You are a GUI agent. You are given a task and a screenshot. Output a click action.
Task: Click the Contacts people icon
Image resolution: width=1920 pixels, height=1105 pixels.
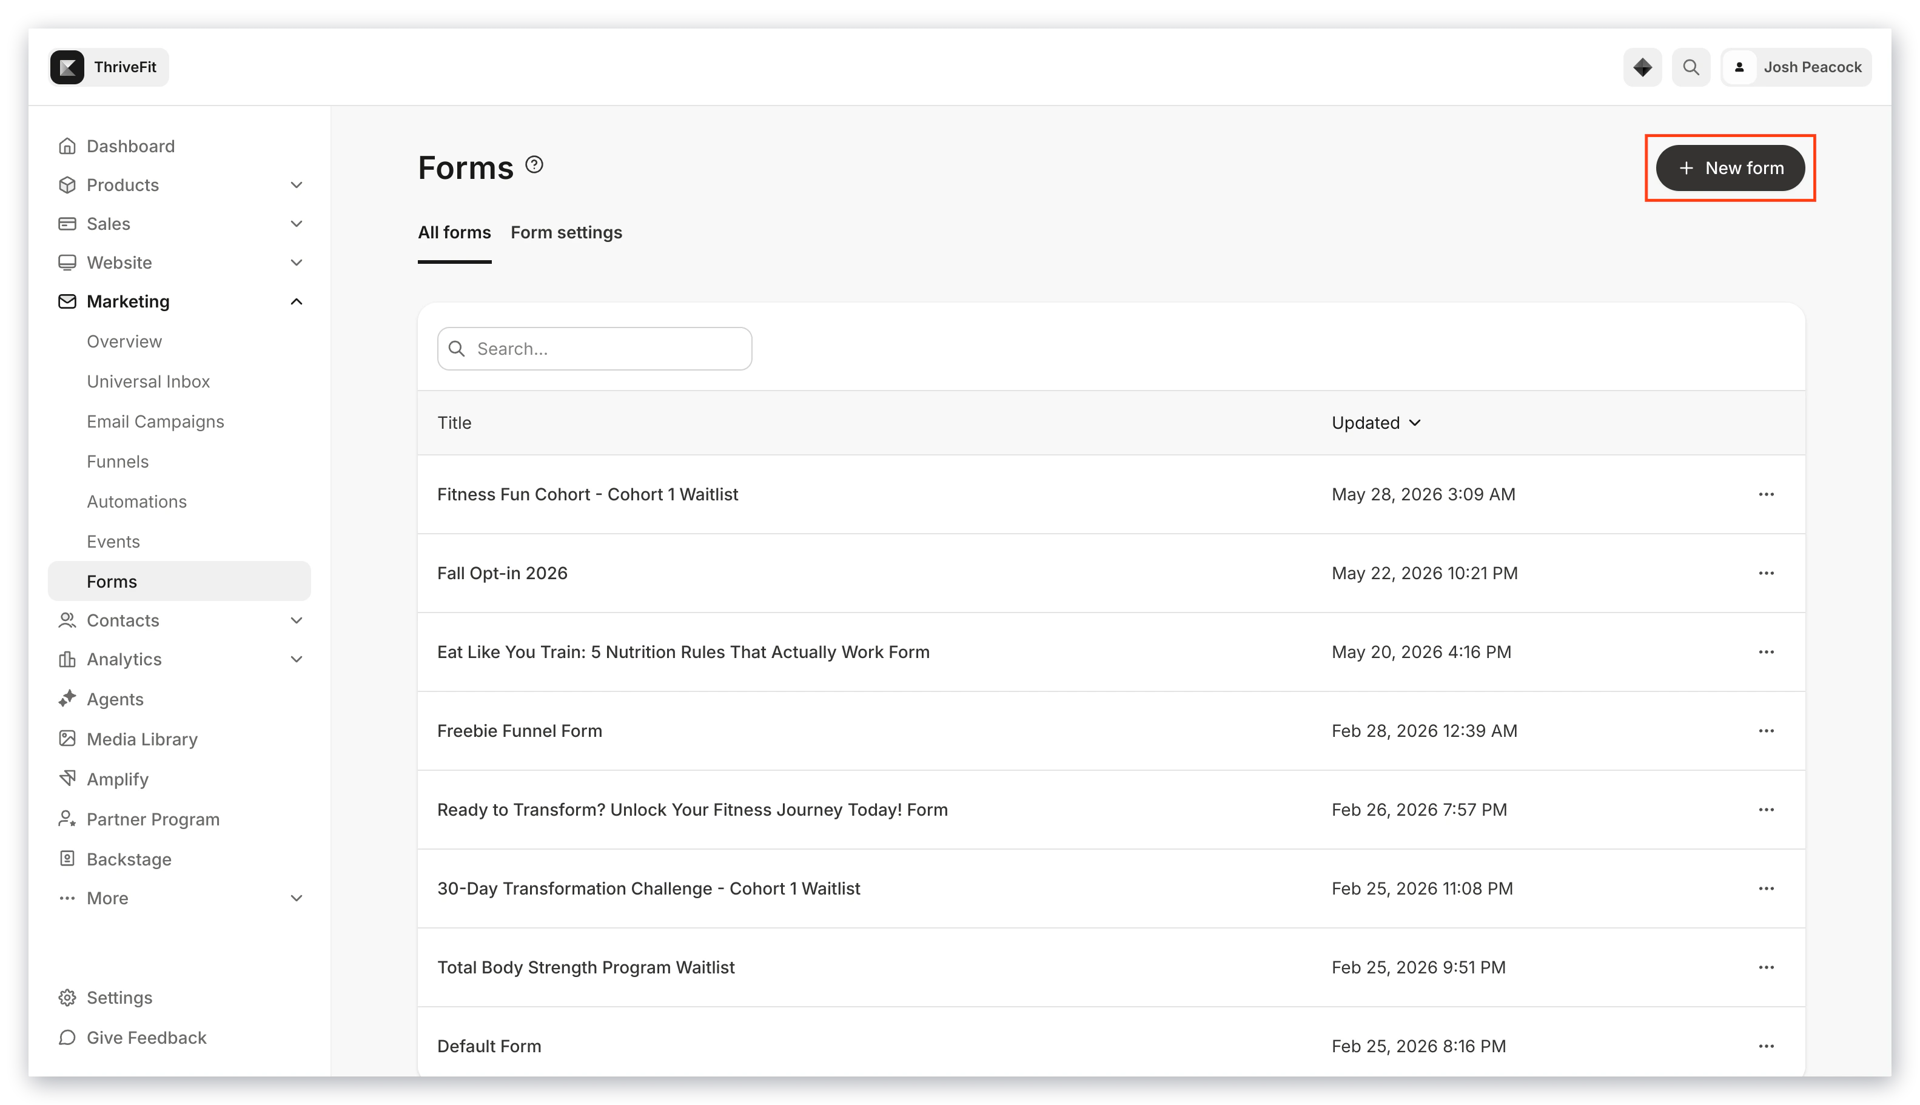[67, 620]
